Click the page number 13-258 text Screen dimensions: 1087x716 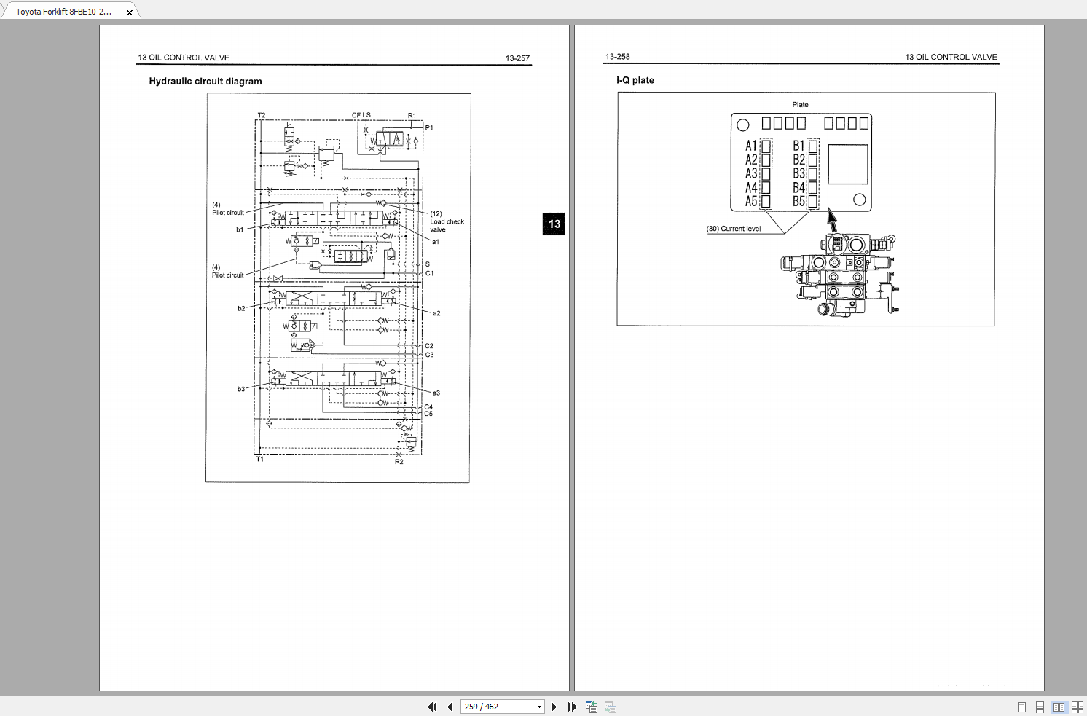coord(618,56)
